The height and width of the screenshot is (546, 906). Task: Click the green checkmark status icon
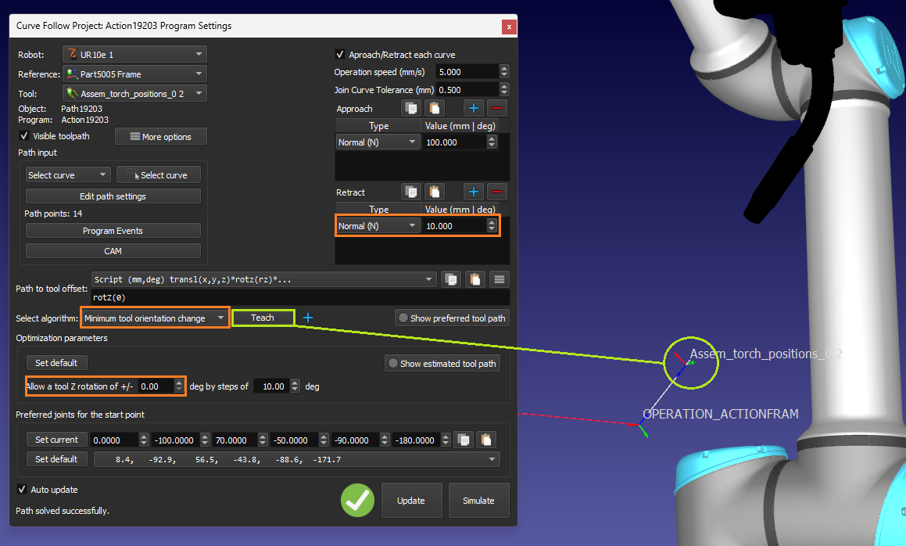[x=357, y=500]
